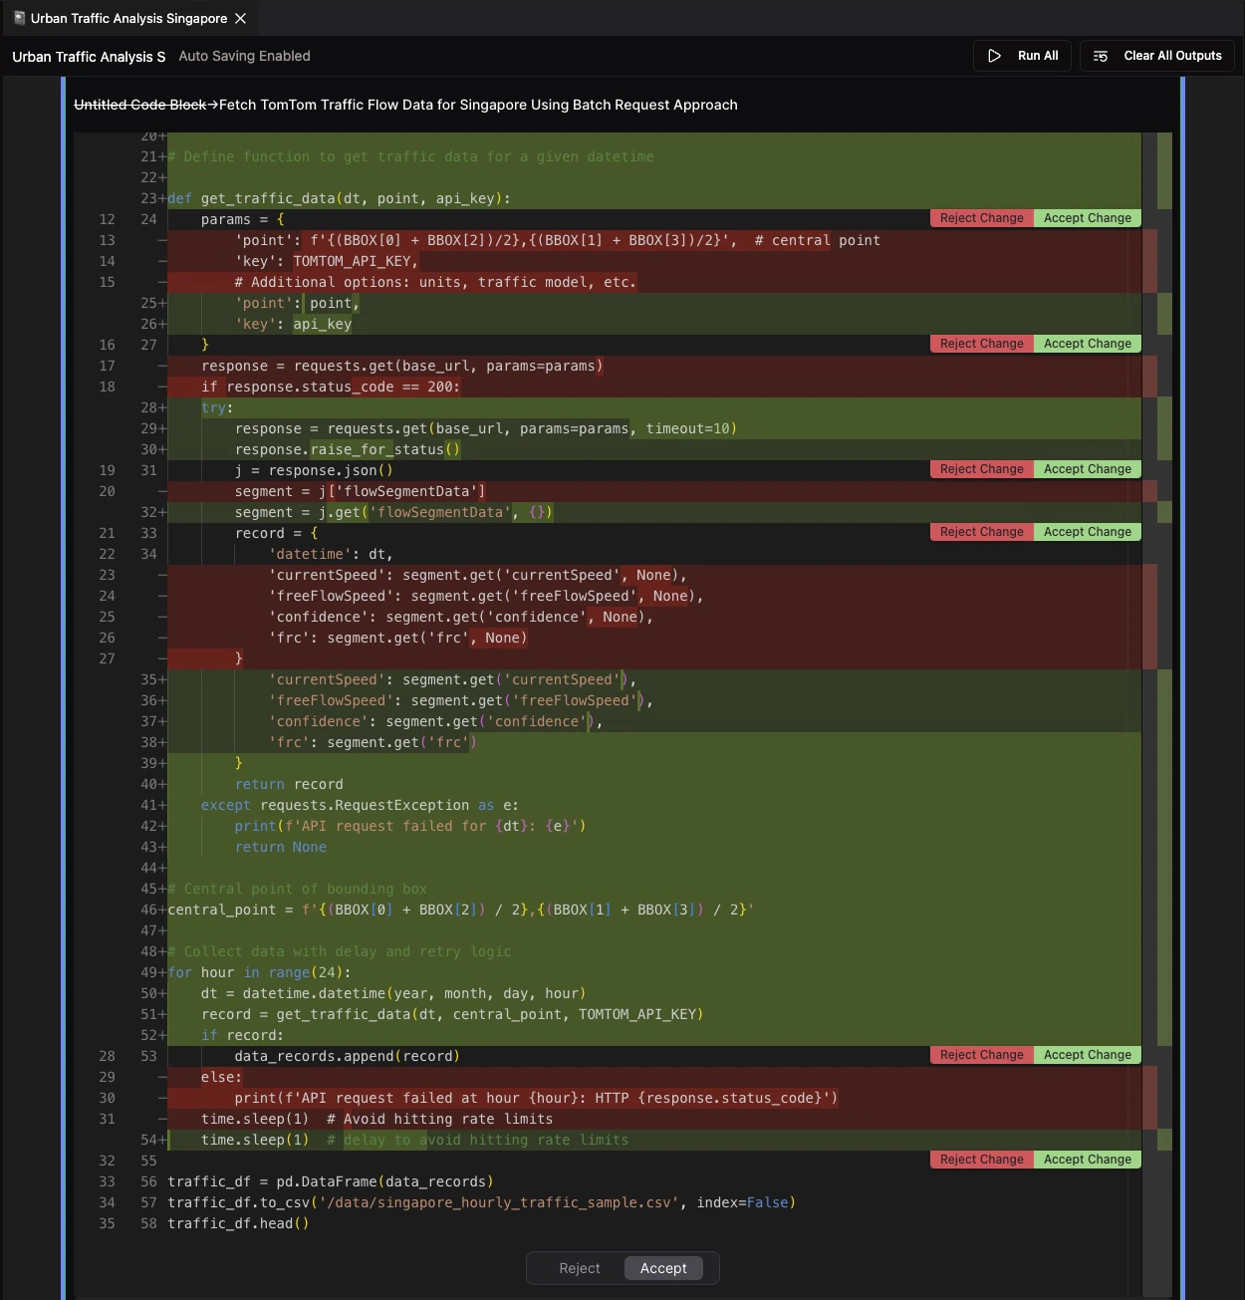Accept change for data_records.append line
The image size is (1245, 1300).
(x=1087, y=1054)
